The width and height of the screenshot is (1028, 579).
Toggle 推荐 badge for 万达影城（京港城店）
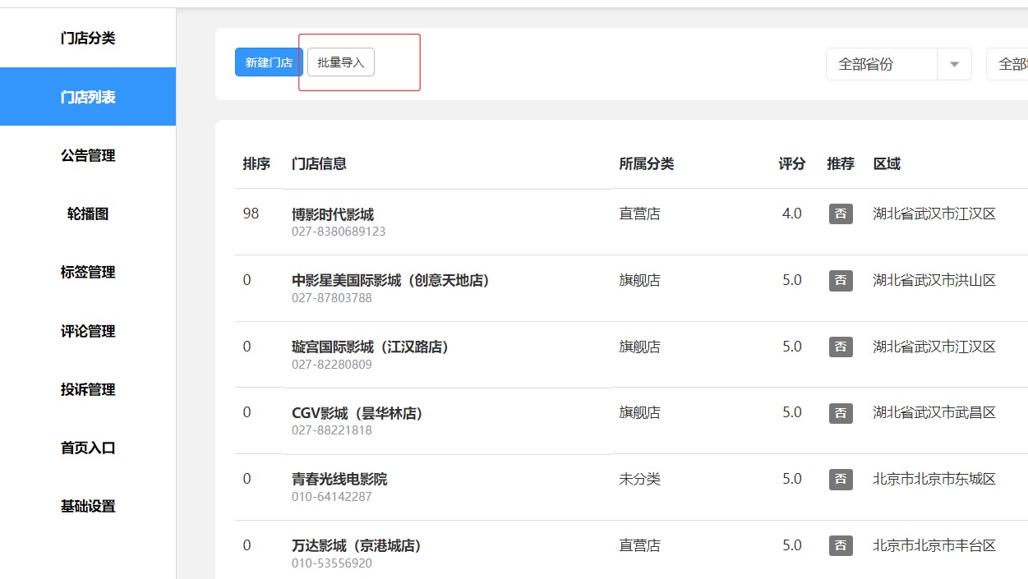click(x=840, y=545)
